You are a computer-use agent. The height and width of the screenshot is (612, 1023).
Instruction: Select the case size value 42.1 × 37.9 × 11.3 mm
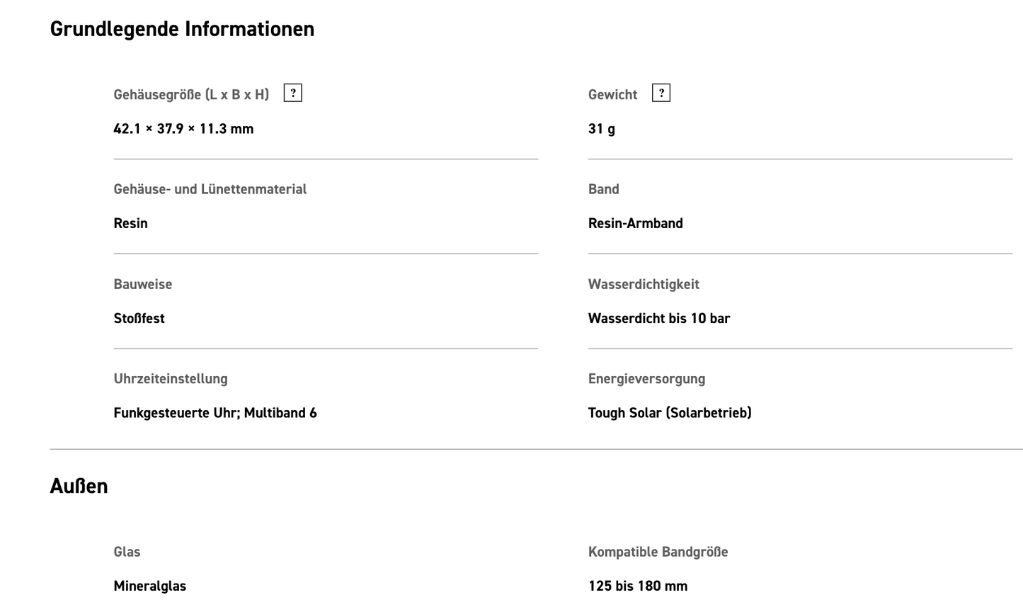183,129
